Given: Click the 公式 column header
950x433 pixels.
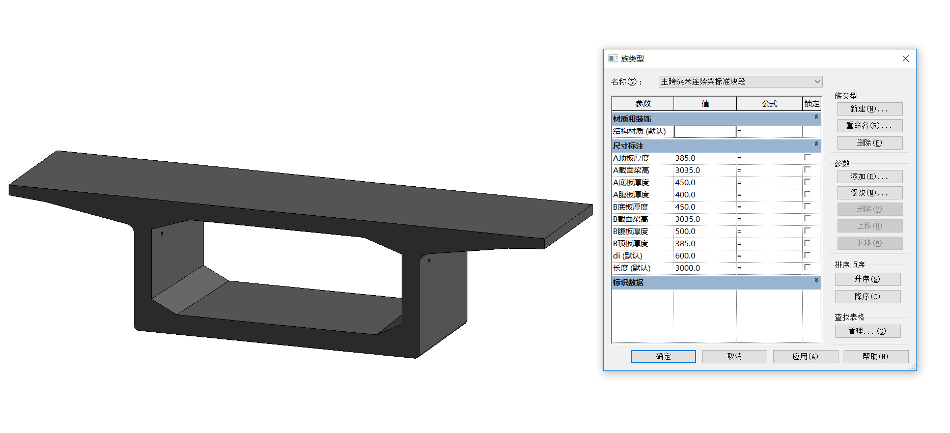Looking at the screenshot, I should [x=769, y=104].
